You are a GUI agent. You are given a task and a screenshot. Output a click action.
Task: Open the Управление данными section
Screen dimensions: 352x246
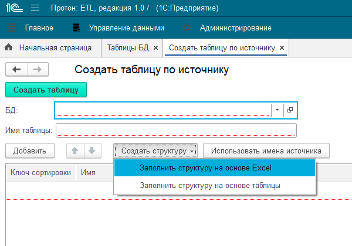coord(126,28)
